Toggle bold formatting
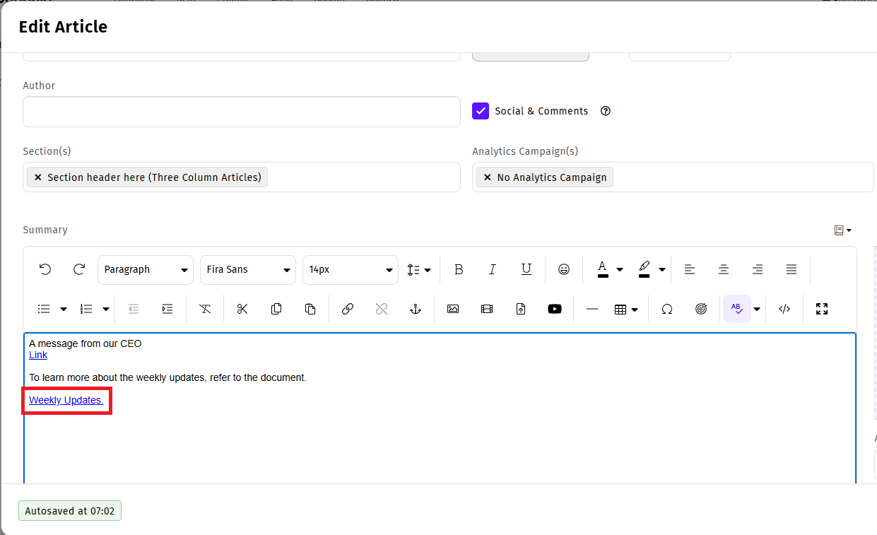This screenshot has height=535, width=877. [459, 269]
